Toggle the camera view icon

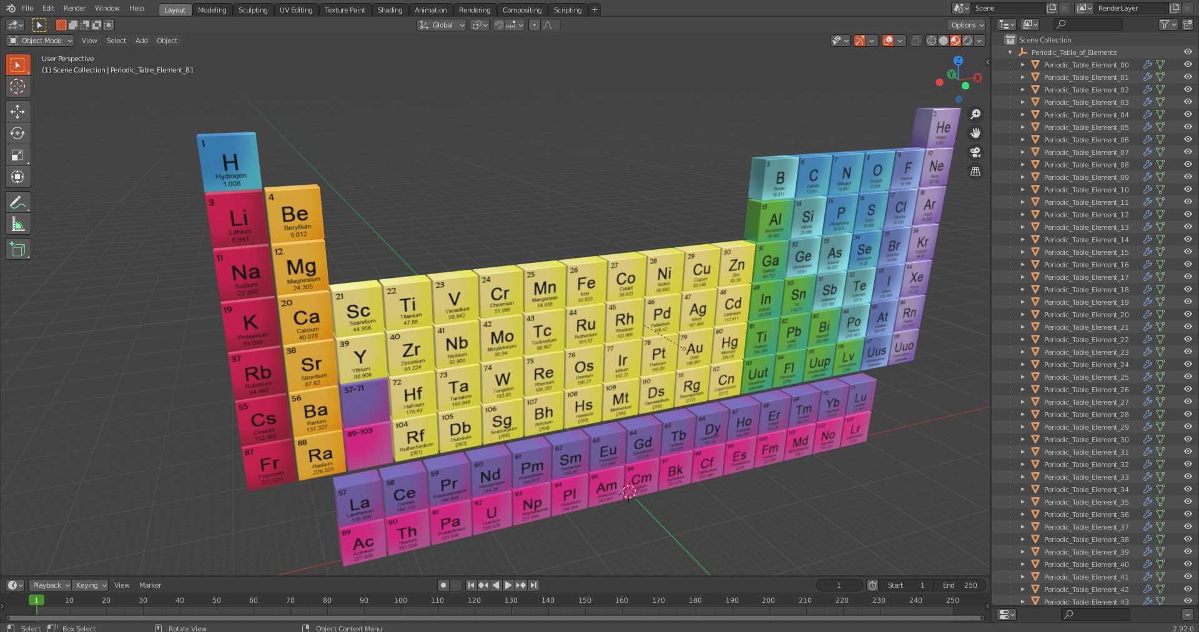point(975,152)
